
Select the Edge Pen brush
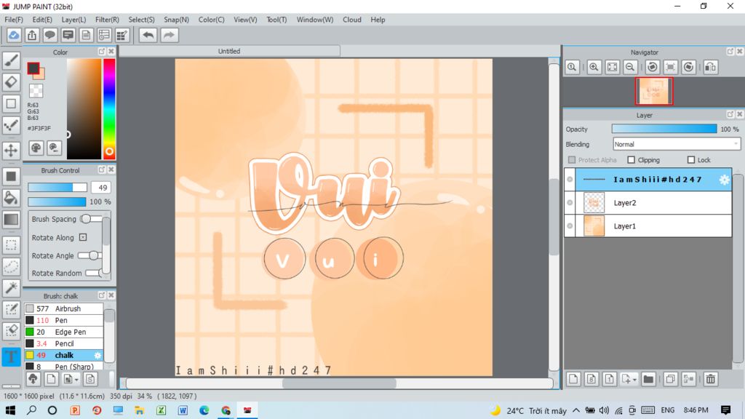[x=64, y=332]
